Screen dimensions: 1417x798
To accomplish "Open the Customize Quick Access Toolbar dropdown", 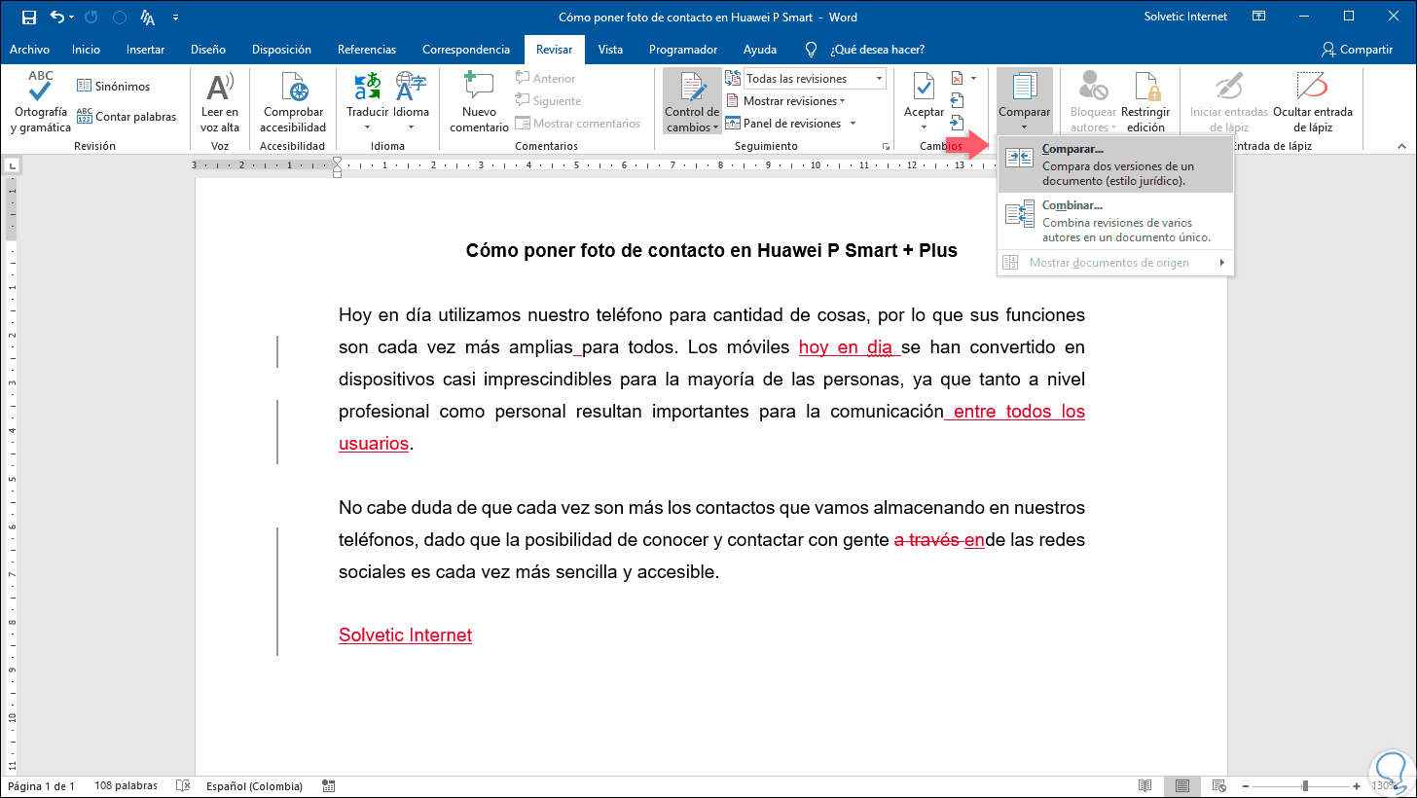I will pyautogui.click(x=174, y=18).
